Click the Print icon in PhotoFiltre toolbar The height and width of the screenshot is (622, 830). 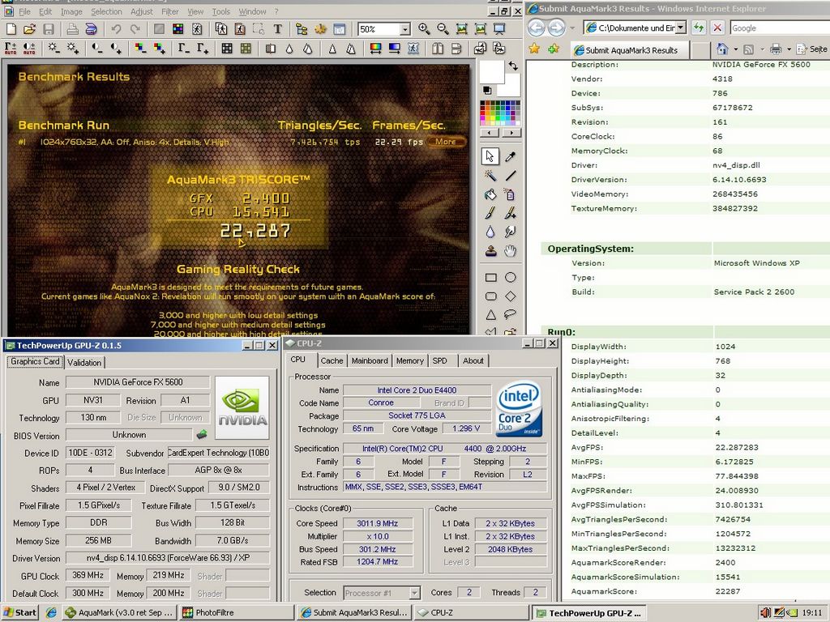click(x=72, y=29)
